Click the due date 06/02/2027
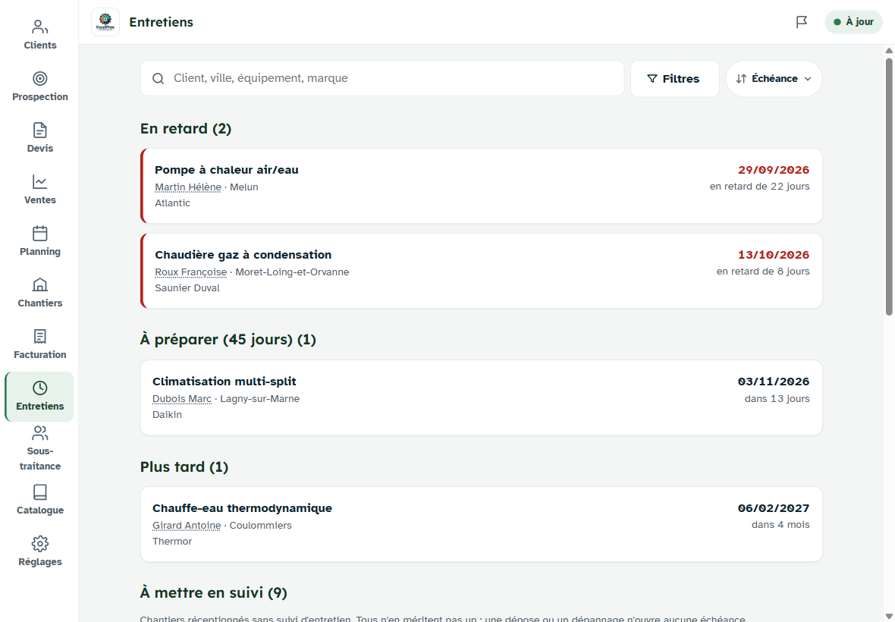This screenshot has height=622, width=895. click(x=774, y=508)
